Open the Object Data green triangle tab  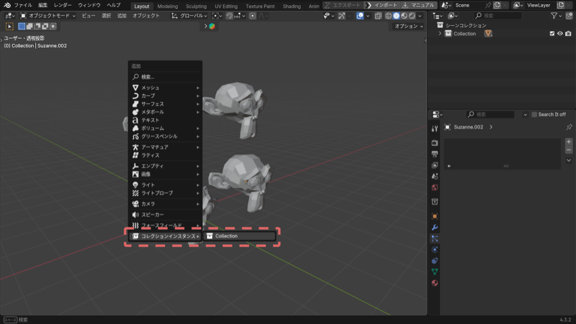coord(434,272)
